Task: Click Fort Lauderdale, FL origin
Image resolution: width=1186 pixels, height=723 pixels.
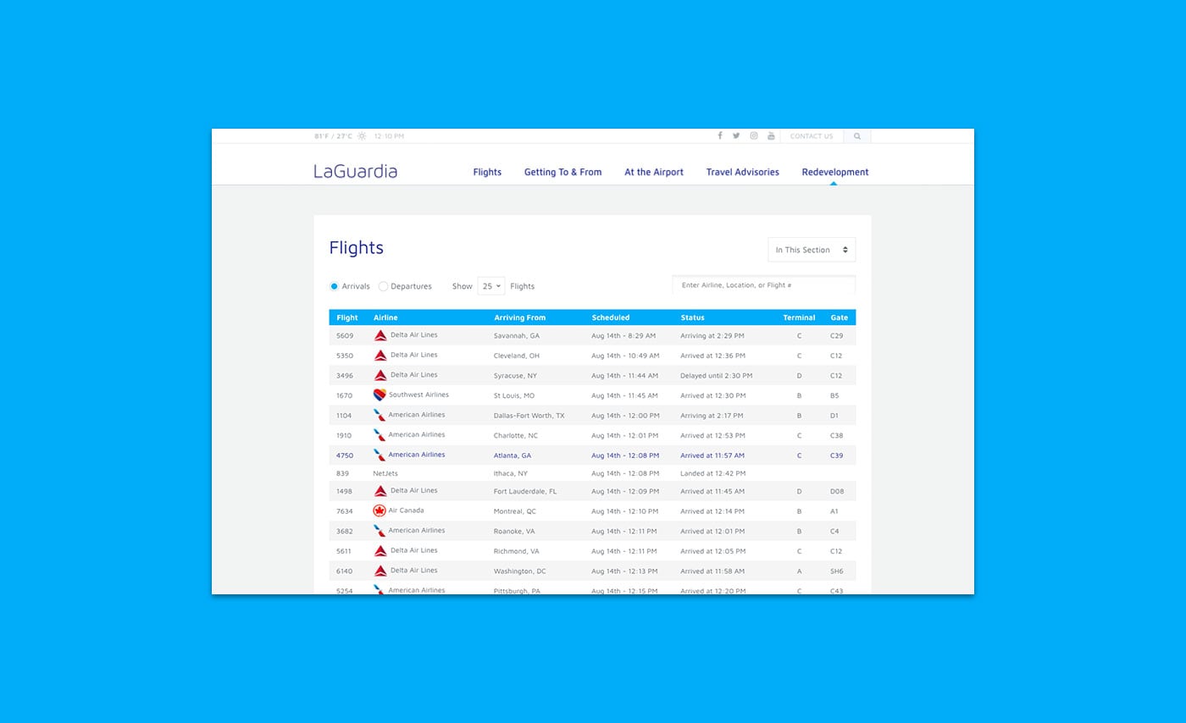Action: point(525,491)
